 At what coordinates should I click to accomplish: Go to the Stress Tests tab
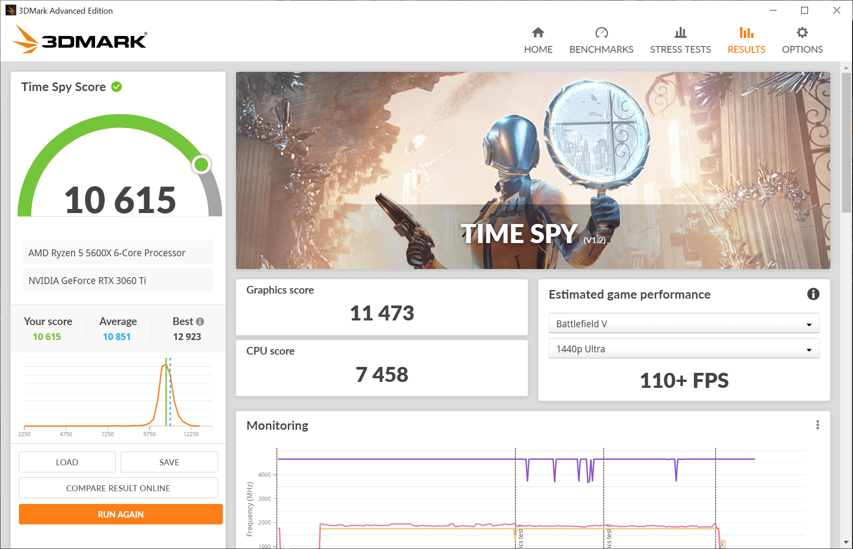680,49
